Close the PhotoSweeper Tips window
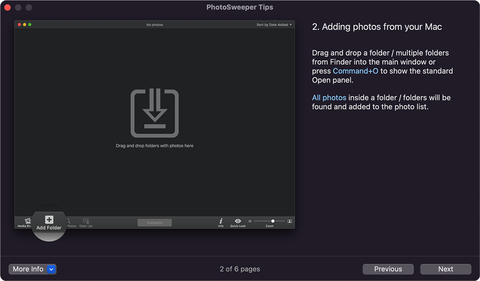The height and width of the screenshot is (281, 480). (x=7, y=8)
